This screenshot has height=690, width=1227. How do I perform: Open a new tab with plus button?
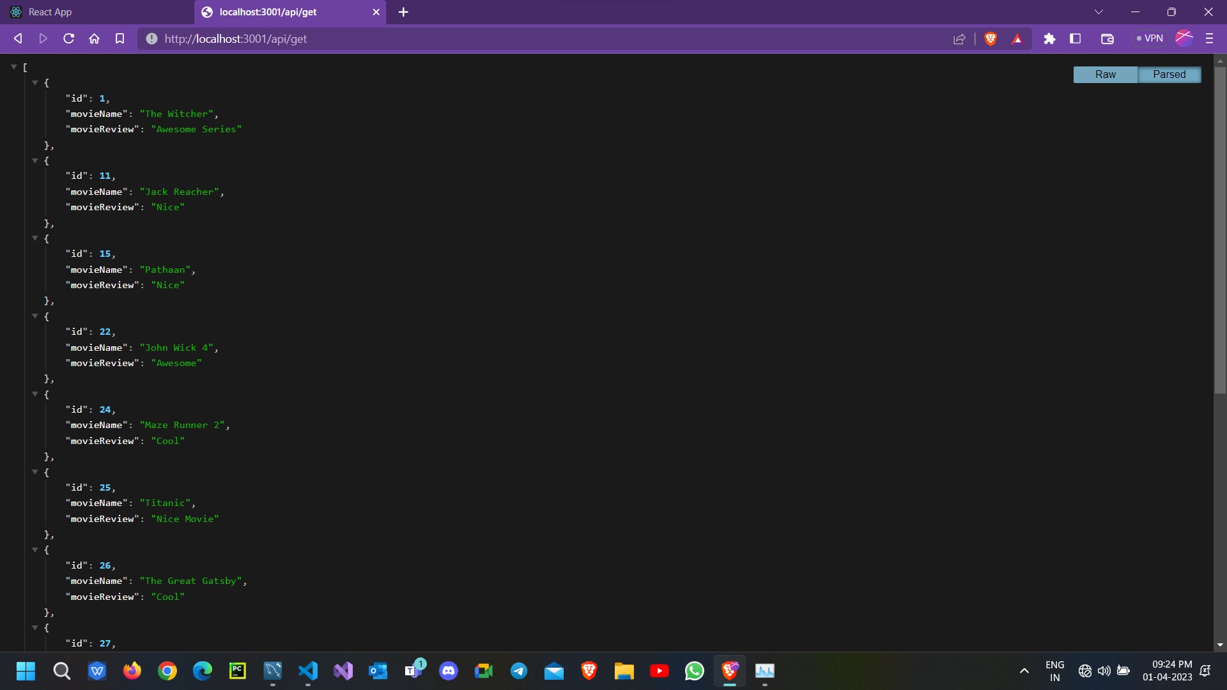(x=403, y=12)
